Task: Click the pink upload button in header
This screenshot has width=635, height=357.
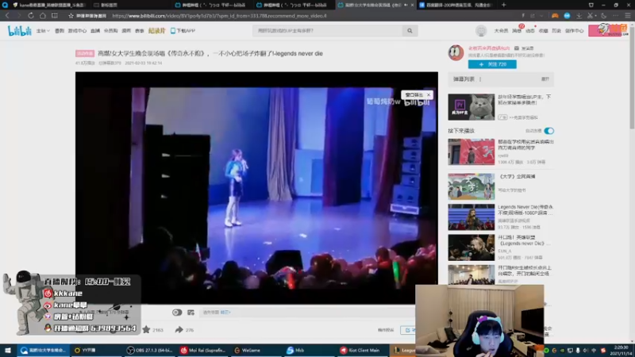Action: coord(608,31)
